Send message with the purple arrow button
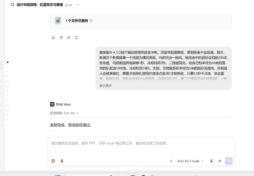This screenshot has height=176, width=254. tap(229, 161)
